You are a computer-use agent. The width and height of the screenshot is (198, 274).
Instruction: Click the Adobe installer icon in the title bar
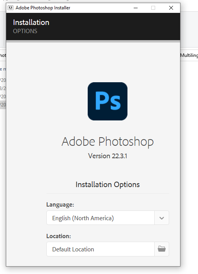[11, 8]
